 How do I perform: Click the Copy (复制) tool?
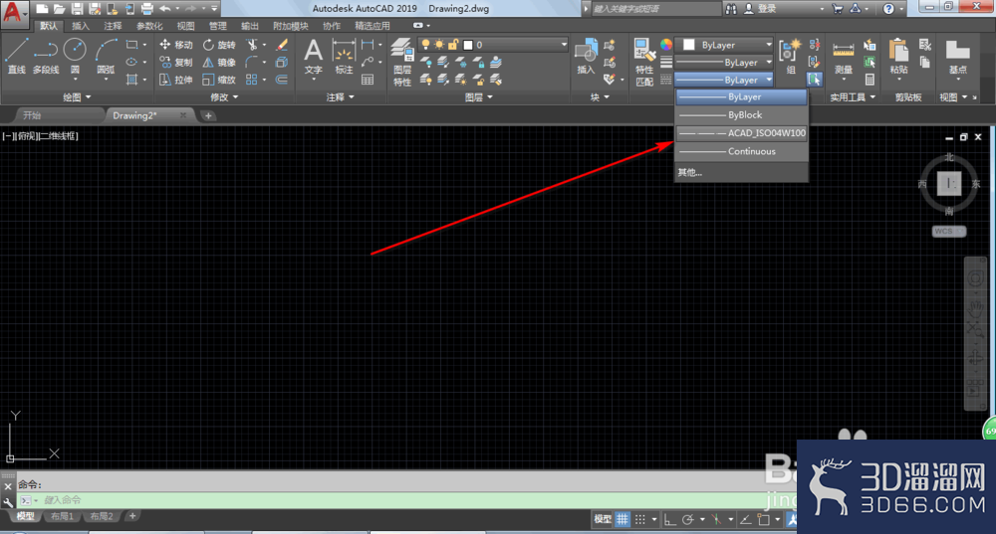[x=175, y=63]
